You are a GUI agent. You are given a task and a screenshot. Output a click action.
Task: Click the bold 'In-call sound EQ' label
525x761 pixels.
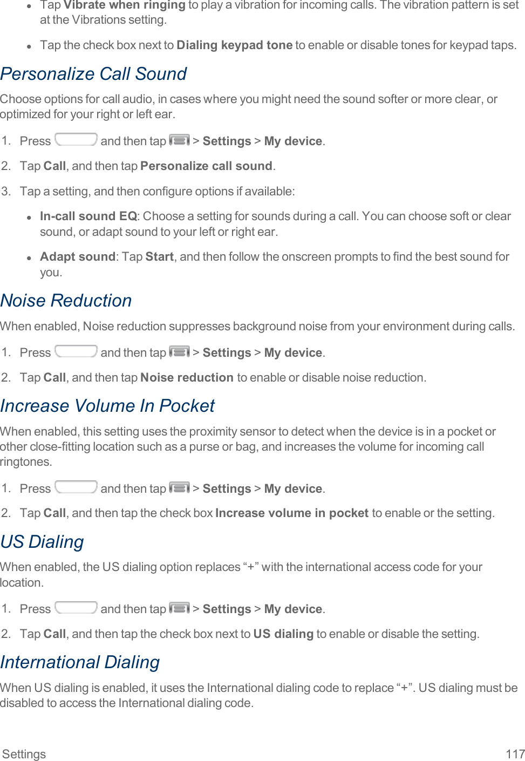[88, 216]
